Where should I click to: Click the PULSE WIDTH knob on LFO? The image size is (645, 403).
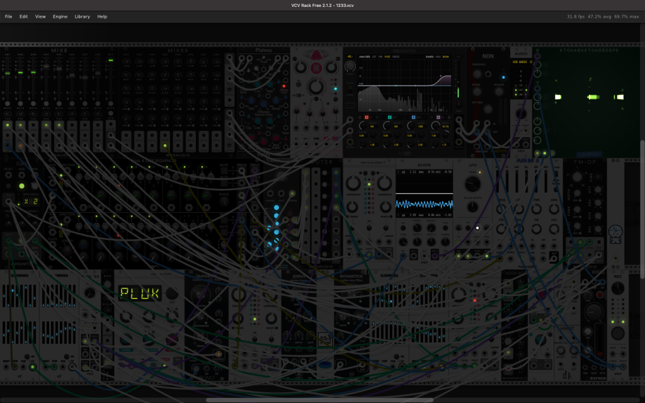tap(472, 207)
